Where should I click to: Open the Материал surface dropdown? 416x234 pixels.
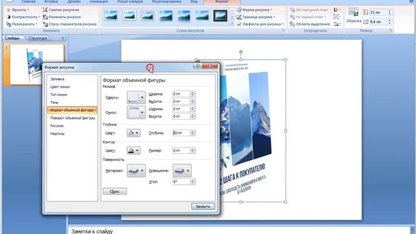pos(136,171)
